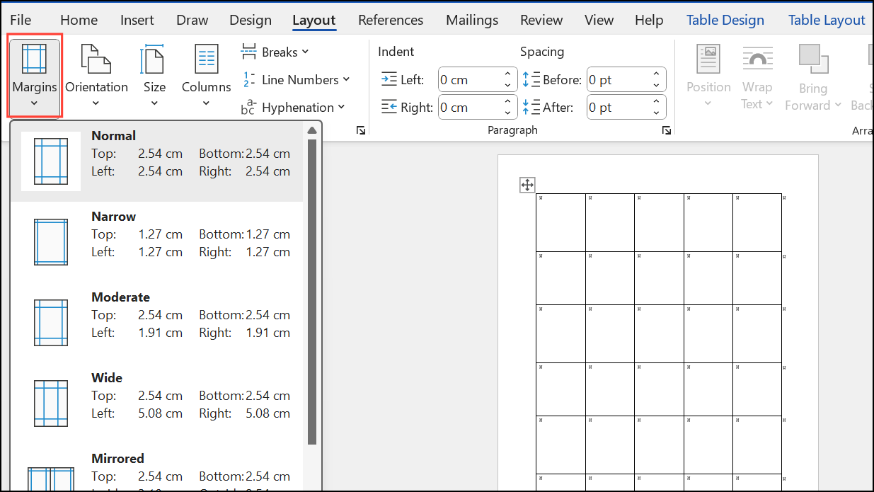Open the Table Design tab
874x492 pixels.
[x=725, y=20]
